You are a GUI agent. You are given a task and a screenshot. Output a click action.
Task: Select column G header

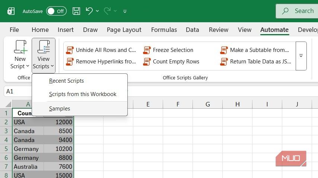(x=208, y=104)
